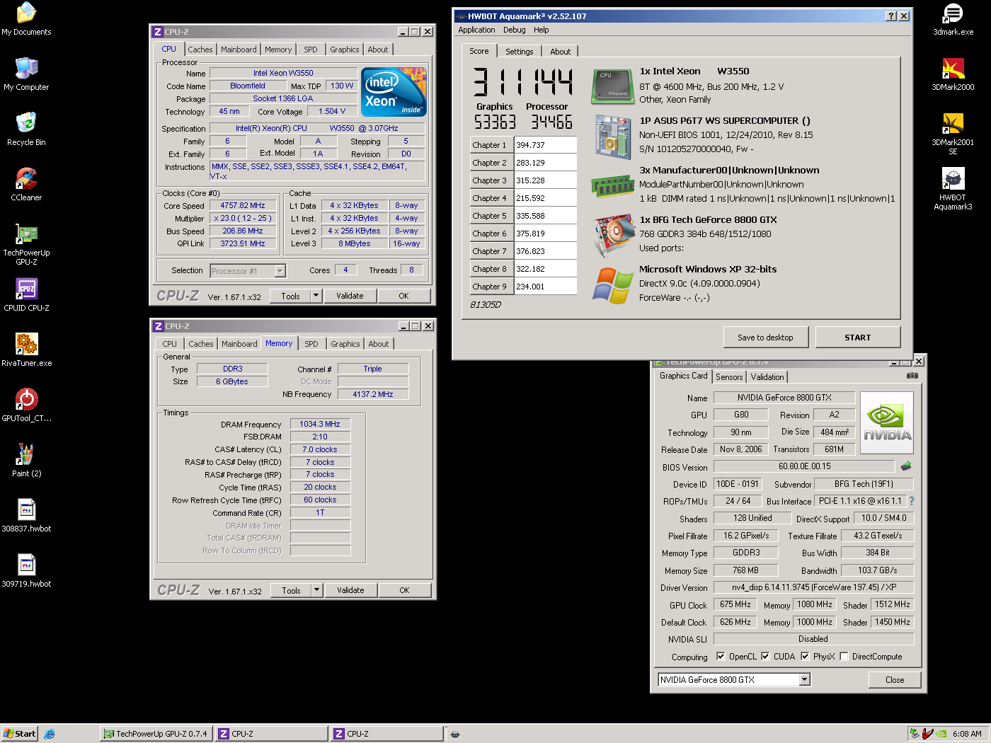The image size is (991, 743).
Task: Switch to About tab in Aquamark
Action: 561,52
